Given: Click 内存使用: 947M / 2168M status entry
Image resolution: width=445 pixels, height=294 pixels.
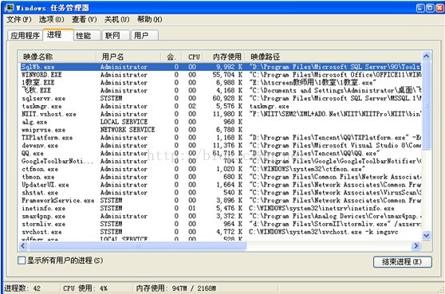Looking at the screenshot, I should coord(176,288).
